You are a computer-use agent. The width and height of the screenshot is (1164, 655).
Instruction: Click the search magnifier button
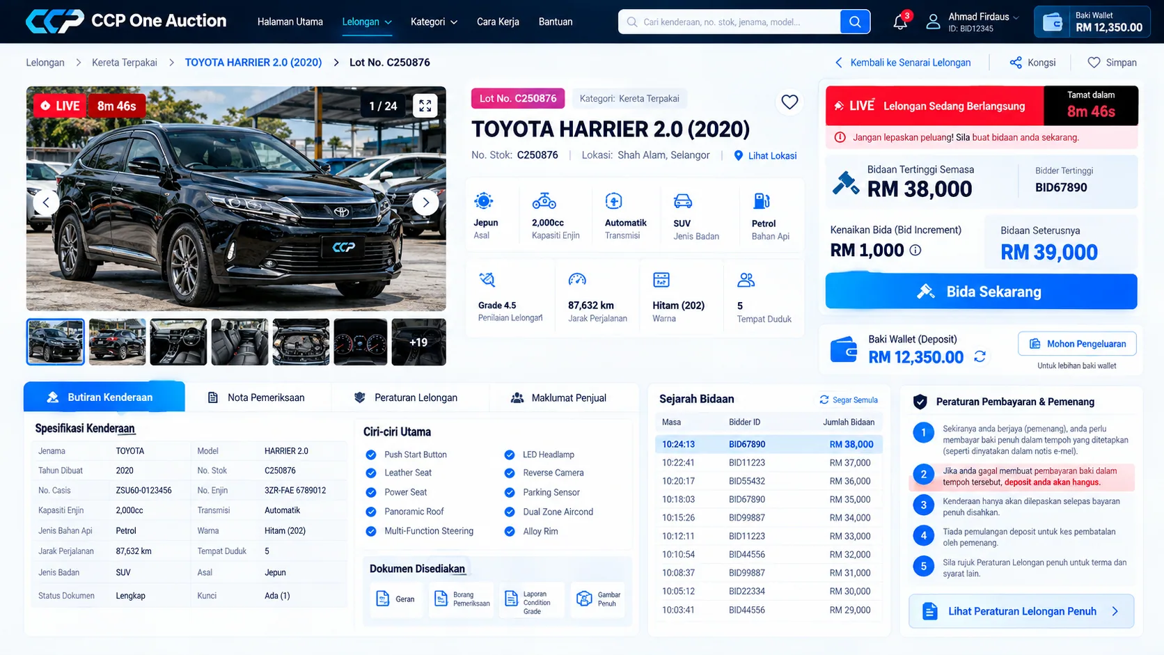click(x=855, y=22)
